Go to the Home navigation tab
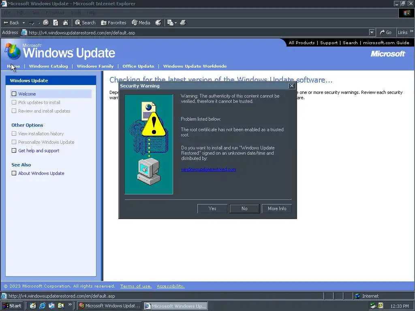 point(13,66)
